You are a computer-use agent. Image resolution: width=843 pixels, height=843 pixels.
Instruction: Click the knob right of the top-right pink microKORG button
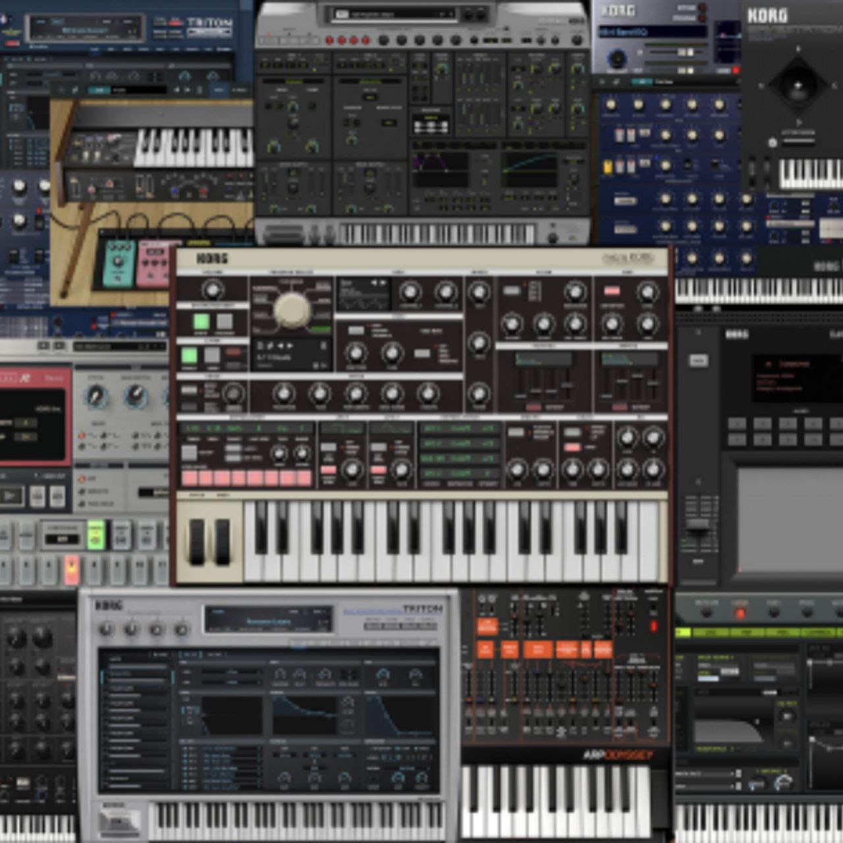(647, 291)
